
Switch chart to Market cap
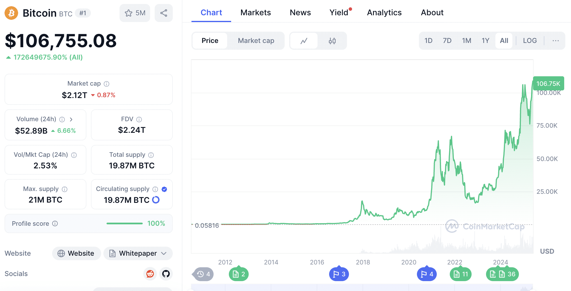tap(256, 41)
